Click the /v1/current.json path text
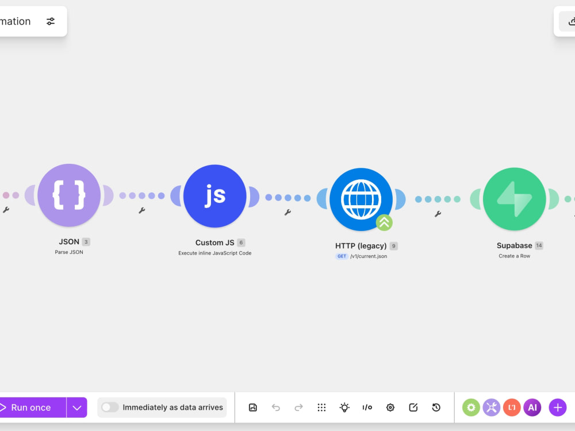 (369, 256)
